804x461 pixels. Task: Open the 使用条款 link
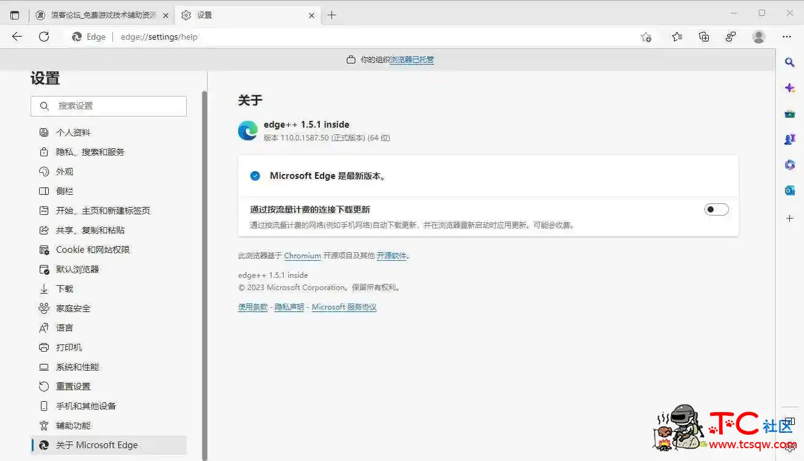(x=253, y=307)
